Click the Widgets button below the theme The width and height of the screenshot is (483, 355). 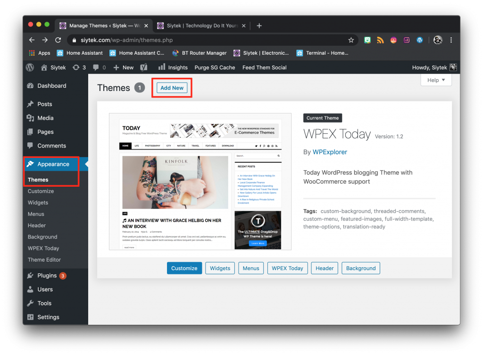220,268
